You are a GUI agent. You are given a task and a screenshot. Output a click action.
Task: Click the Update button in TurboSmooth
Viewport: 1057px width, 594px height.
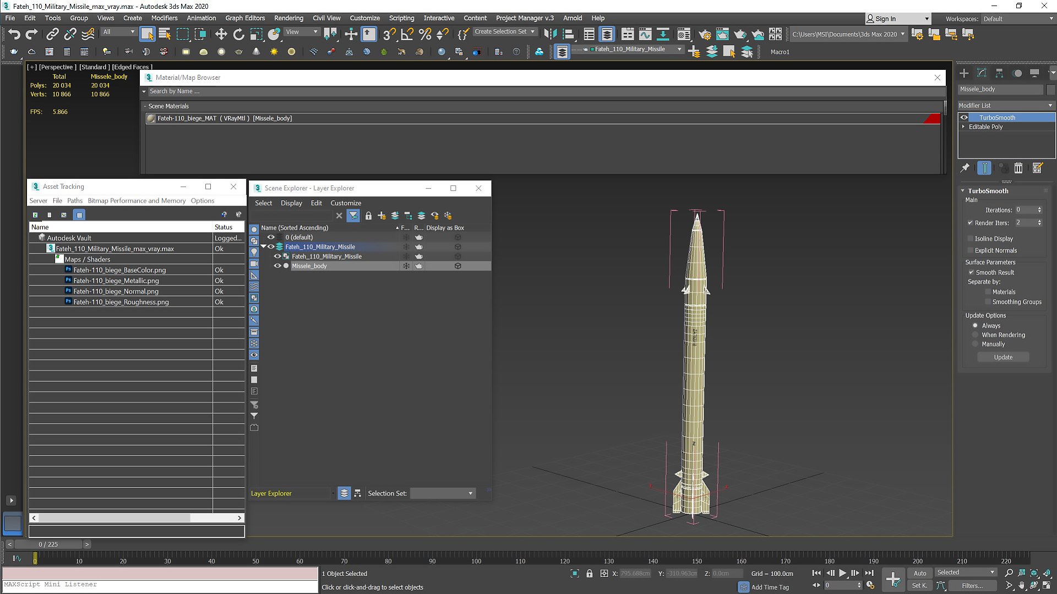click(1003, 357)
